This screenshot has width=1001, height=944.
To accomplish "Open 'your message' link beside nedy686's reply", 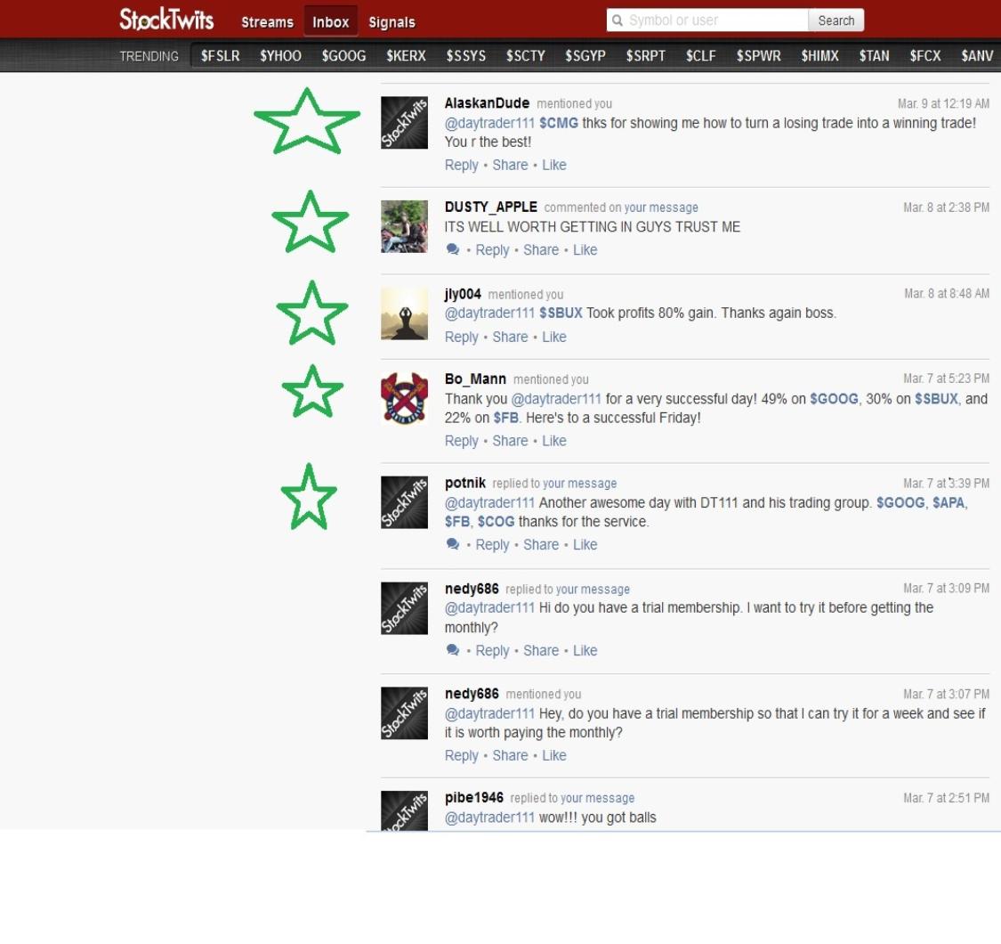I will pyautogui.click(x=593, y=590).
